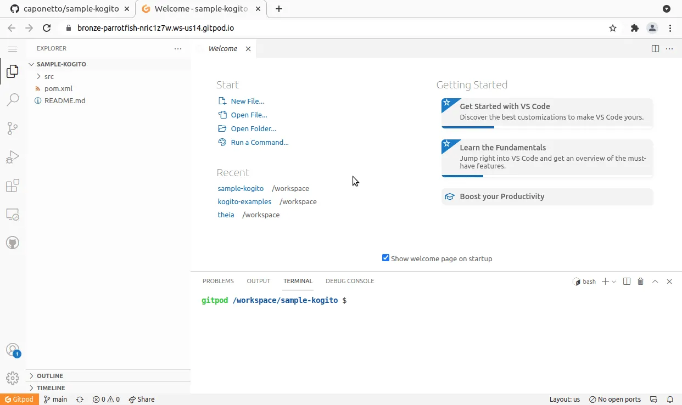Click the Run a Command... link
Screen dimensions: 682x405
(x=260, y=142)
